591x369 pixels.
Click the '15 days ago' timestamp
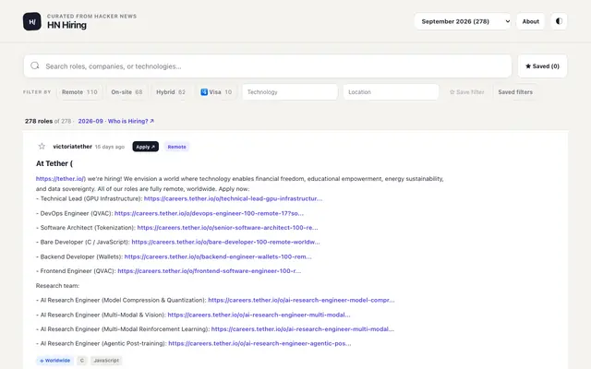pos(110,147)
